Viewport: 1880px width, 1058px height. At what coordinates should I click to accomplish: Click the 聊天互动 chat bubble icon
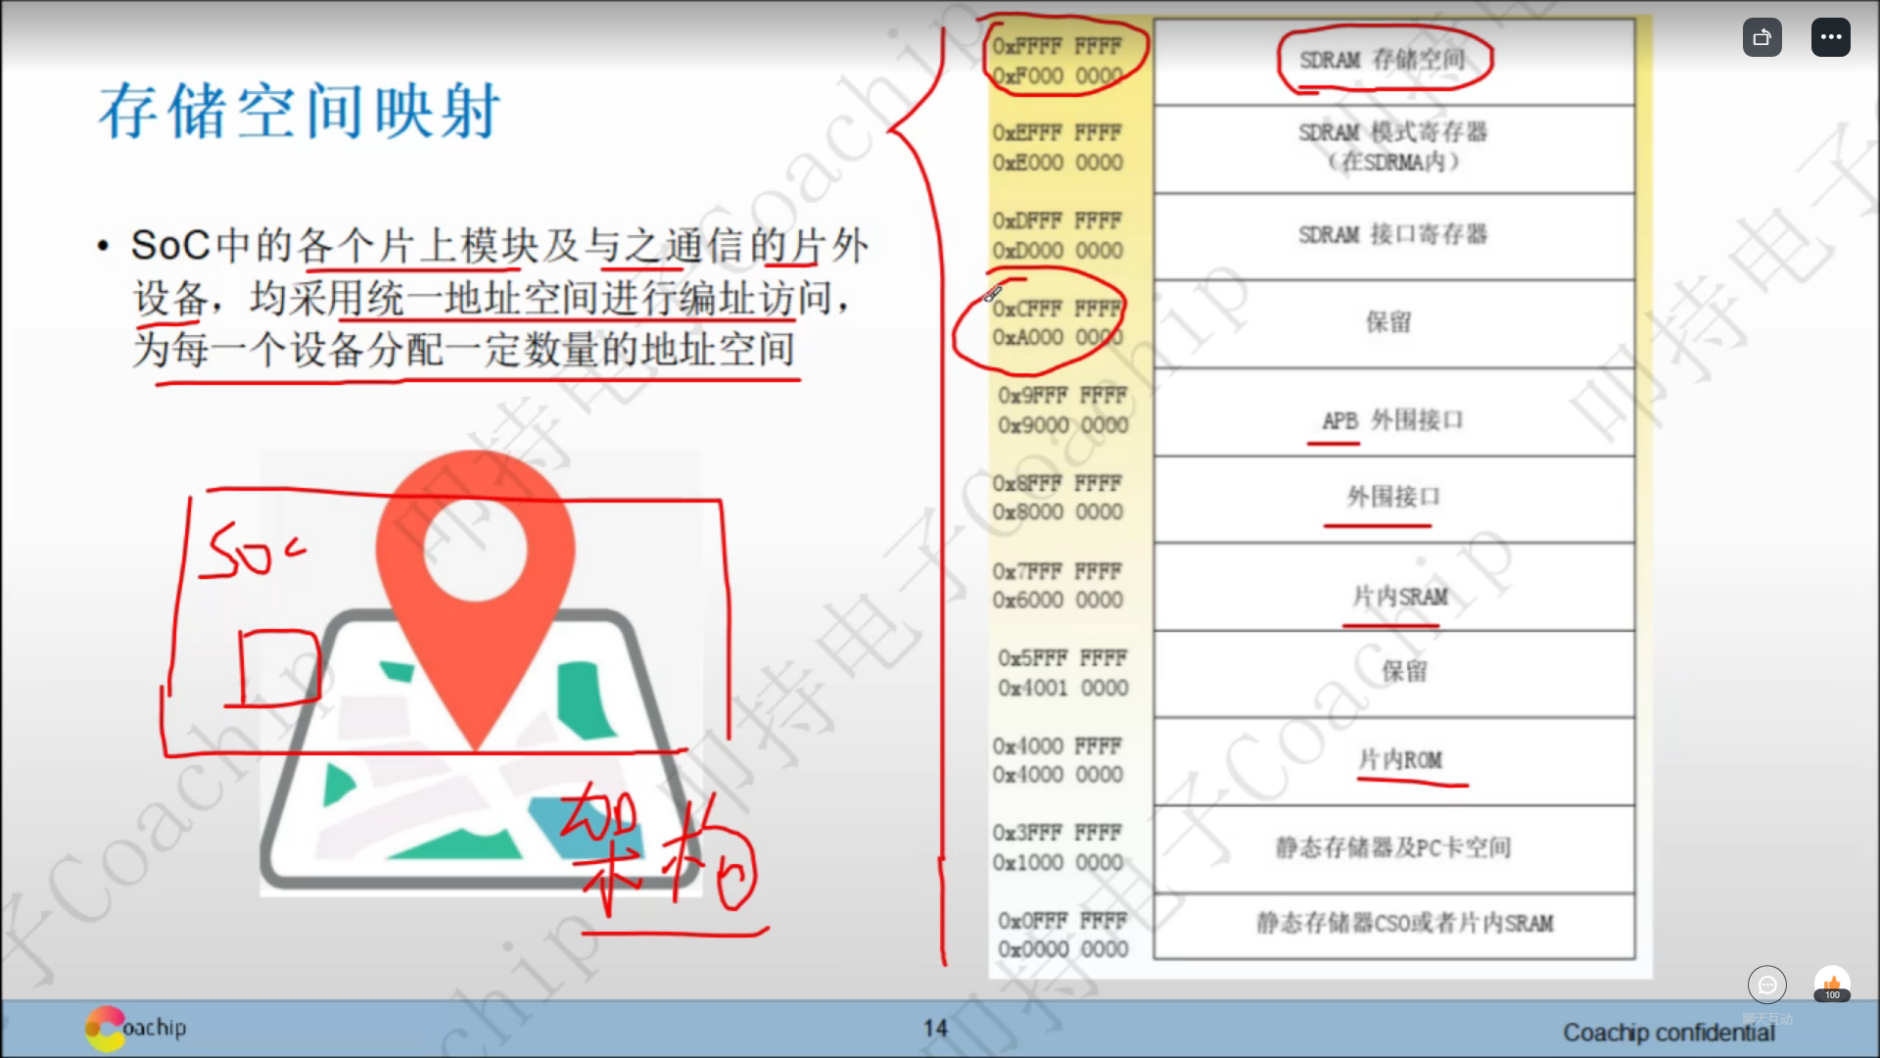coord(1767,985)
